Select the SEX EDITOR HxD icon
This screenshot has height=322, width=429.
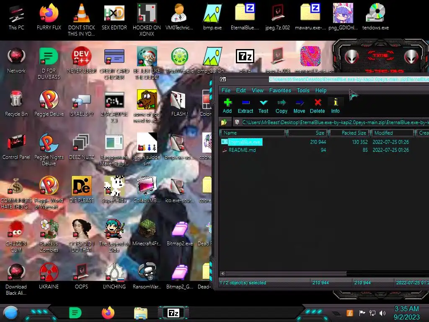pos(114,17)
